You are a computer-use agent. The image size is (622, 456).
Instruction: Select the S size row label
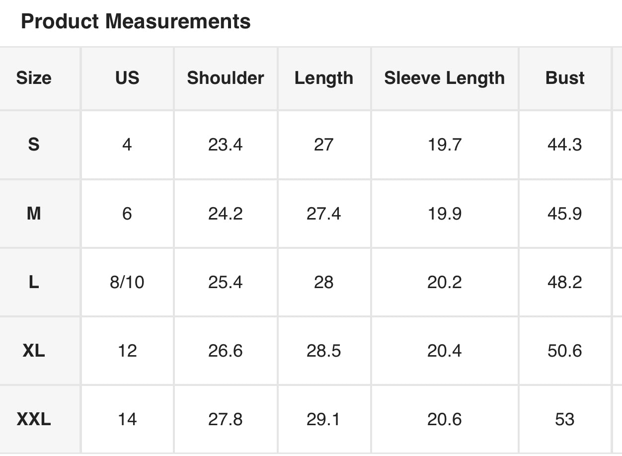coord(34,145)
